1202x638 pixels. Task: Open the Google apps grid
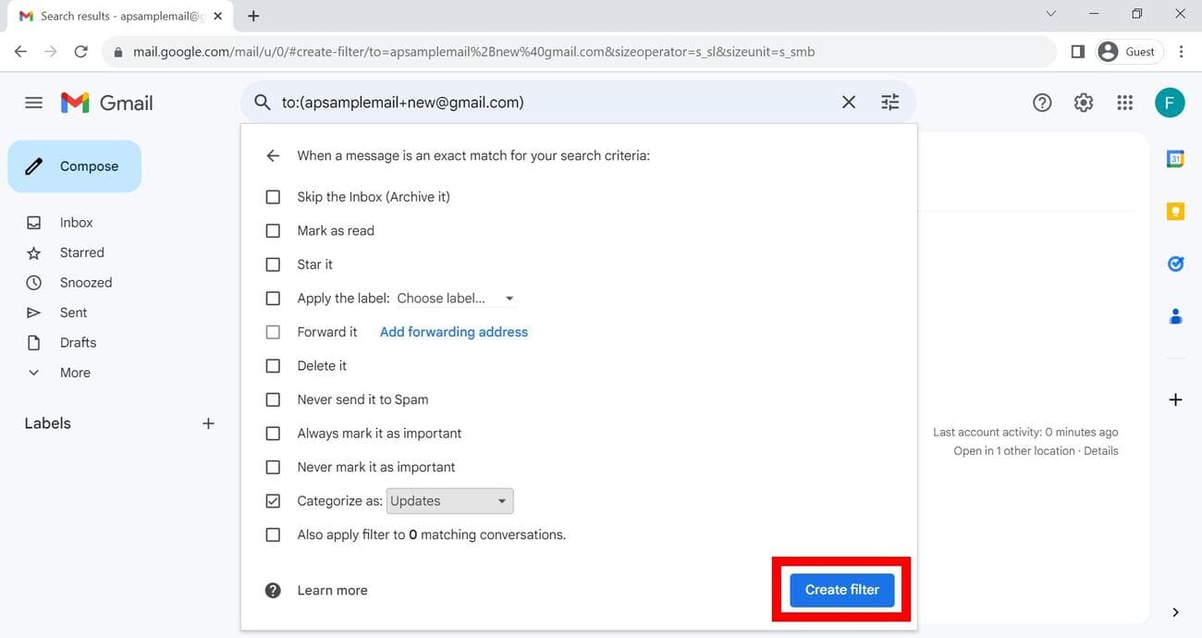1124,102
